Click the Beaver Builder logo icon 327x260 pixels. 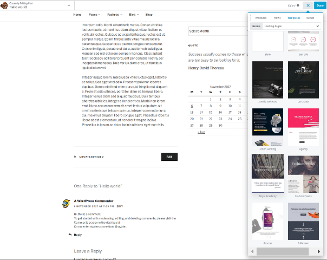pyautogui.click(x=4, y=5)
